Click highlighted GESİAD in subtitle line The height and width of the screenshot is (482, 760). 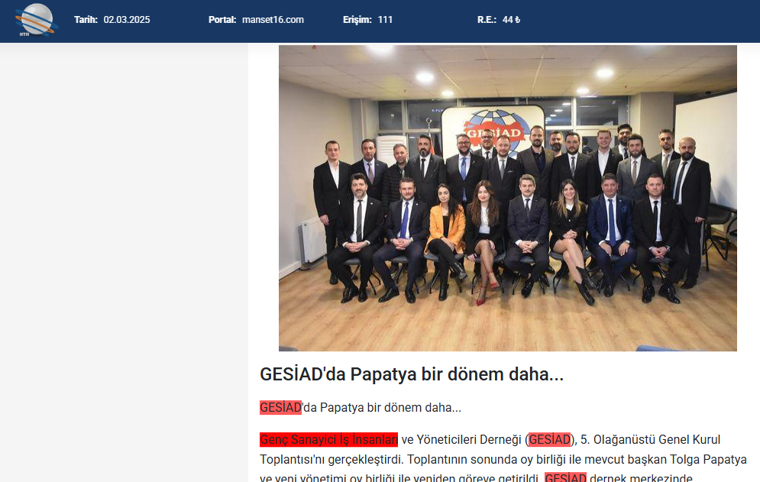280,407
